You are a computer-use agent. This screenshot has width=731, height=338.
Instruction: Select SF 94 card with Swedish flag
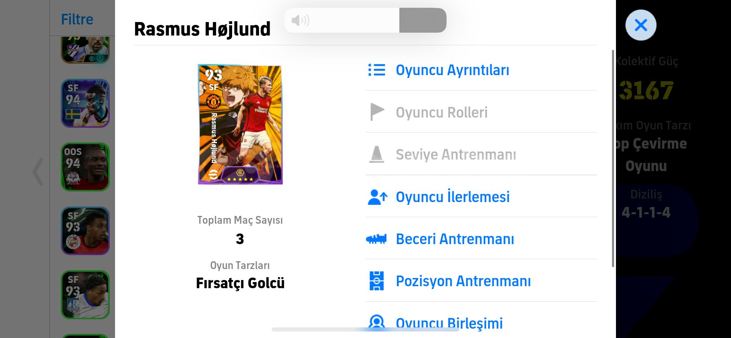point(85,103)
